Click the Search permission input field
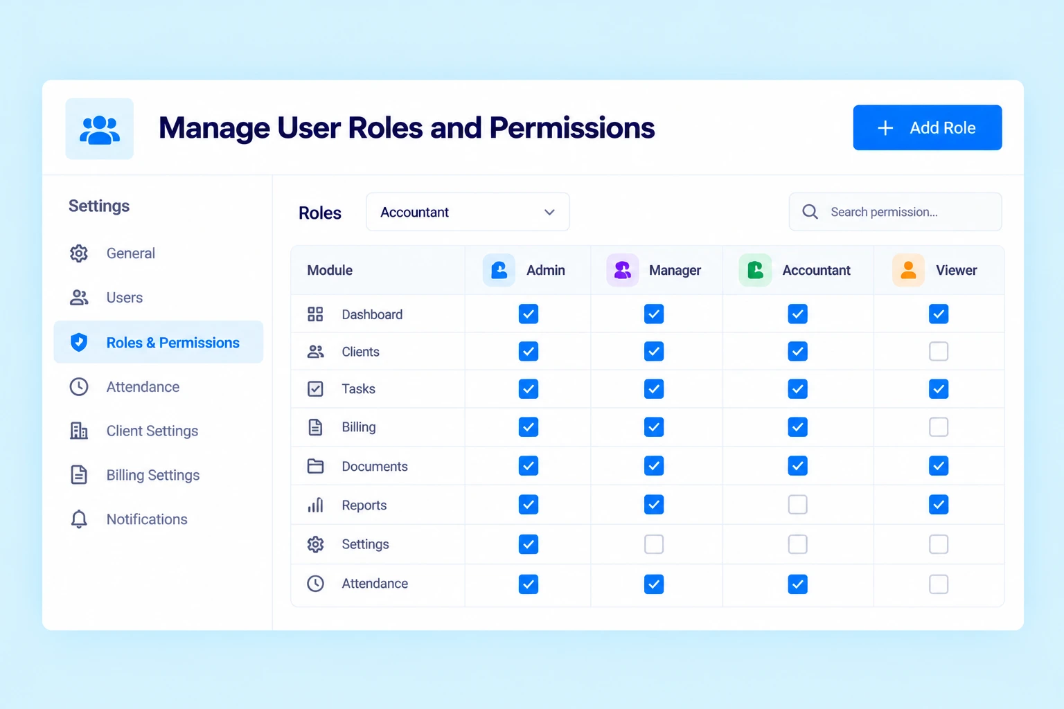1064x709 pixels. (x=895, y=212)
